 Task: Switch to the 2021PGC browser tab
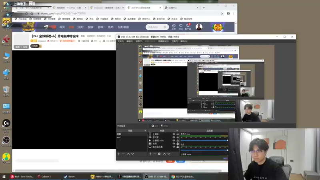pyautogui.click(x=144, y=8)
